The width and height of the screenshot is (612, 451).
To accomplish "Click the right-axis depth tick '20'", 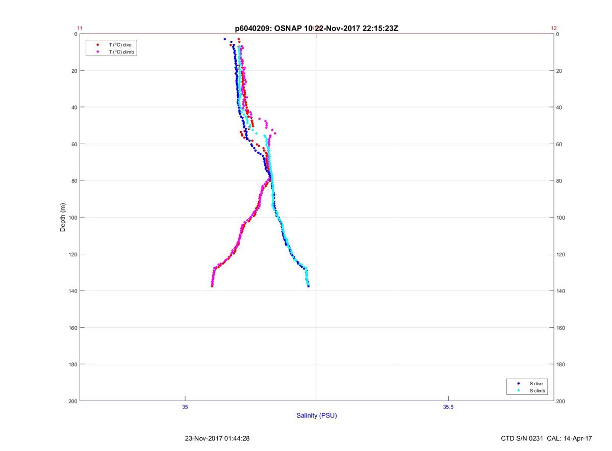I will pyautogui.click(x=559, y=71).
